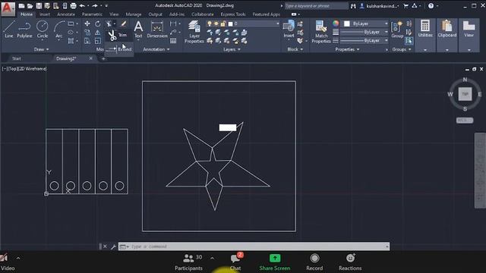The image size is (486, 273).
Task: Click the Ellipse tool icon
Action: (x=71, y=32)
